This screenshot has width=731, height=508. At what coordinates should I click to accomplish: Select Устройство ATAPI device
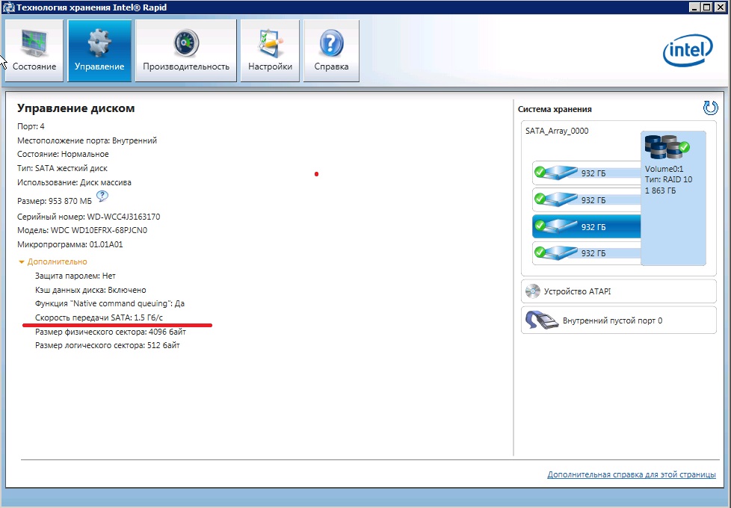[x=619, y=291]
